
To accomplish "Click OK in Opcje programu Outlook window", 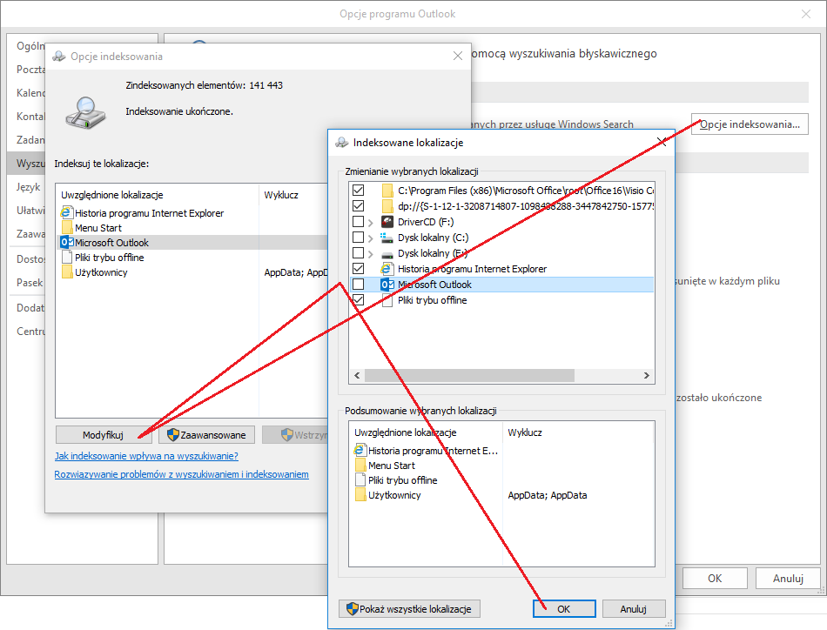I will 715,579.
